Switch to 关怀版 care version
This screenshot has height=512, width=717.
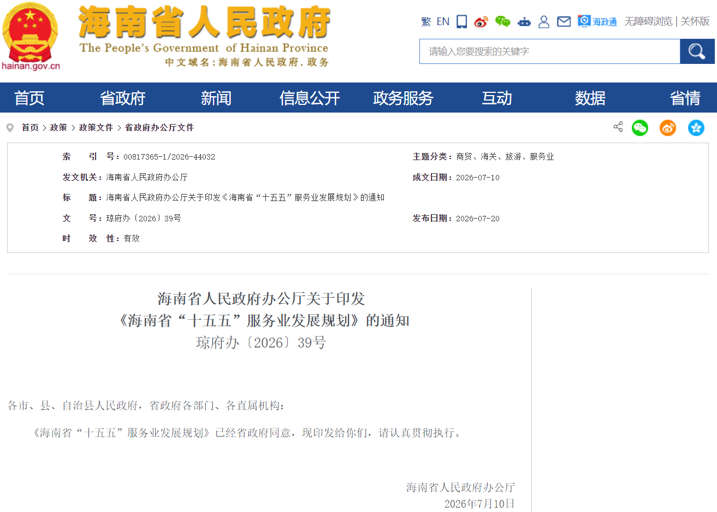[695, 21]
